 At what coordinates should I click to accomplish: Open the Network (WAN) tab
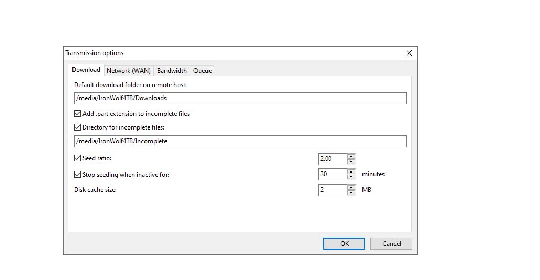129,70
